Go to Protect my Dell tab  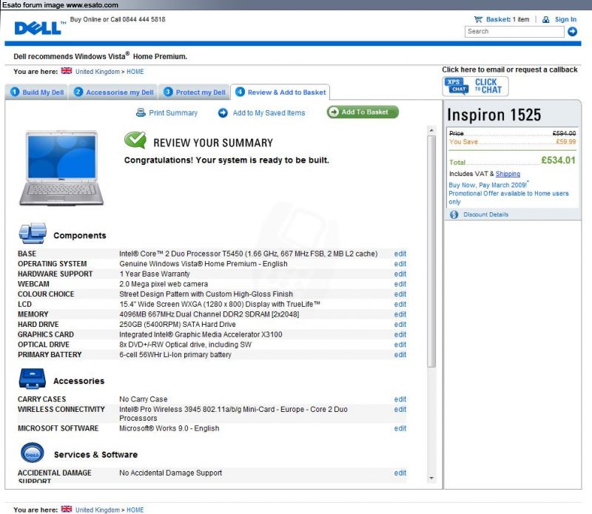click(195, 92)
